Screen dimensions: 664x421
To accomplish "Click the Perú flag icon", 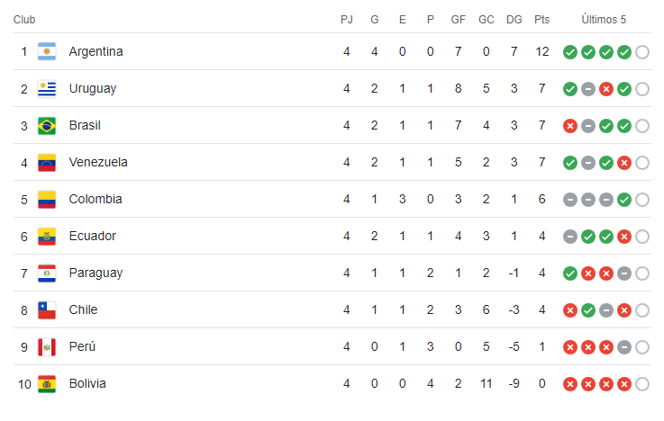I will 47,347.
